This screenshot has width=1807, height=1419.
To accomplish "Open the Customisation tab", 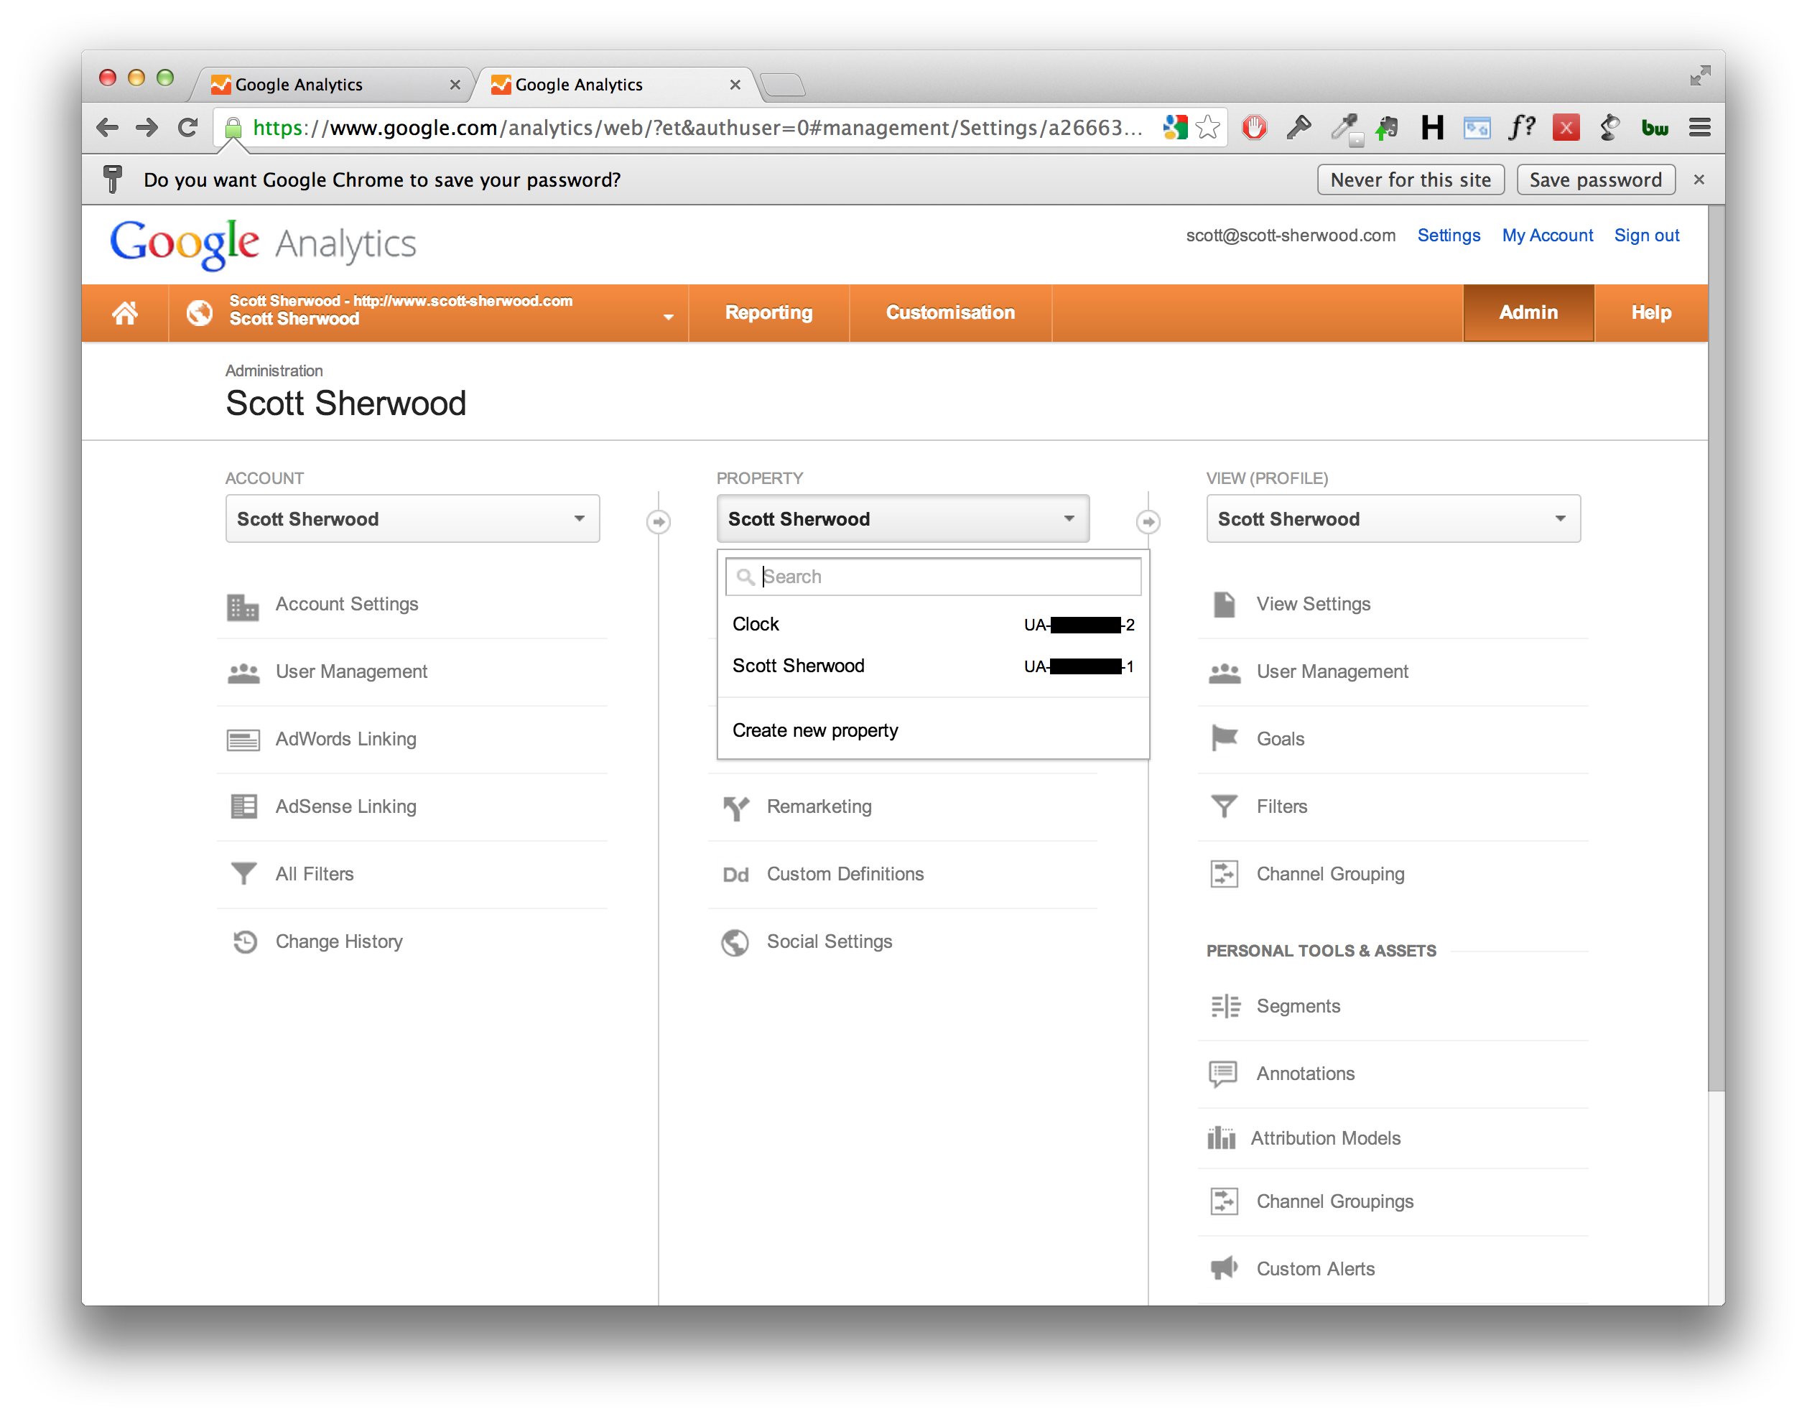I will click(x=949, y=313).
